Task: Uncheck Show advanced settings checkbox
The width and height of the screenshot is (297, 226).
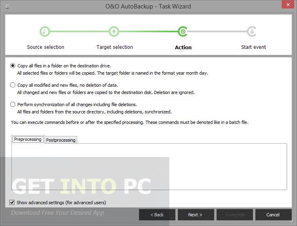Action: click(x=12, y=202)
